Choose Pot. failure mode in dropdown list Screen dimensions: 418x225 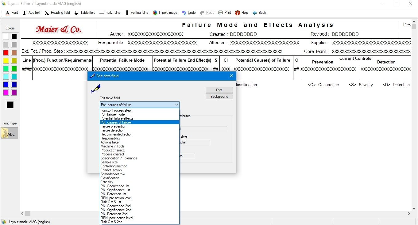[x=140, y=114]
